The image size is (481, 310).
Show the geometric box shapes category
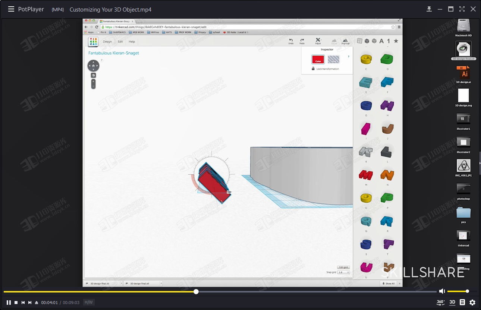[x=367, y=41]
